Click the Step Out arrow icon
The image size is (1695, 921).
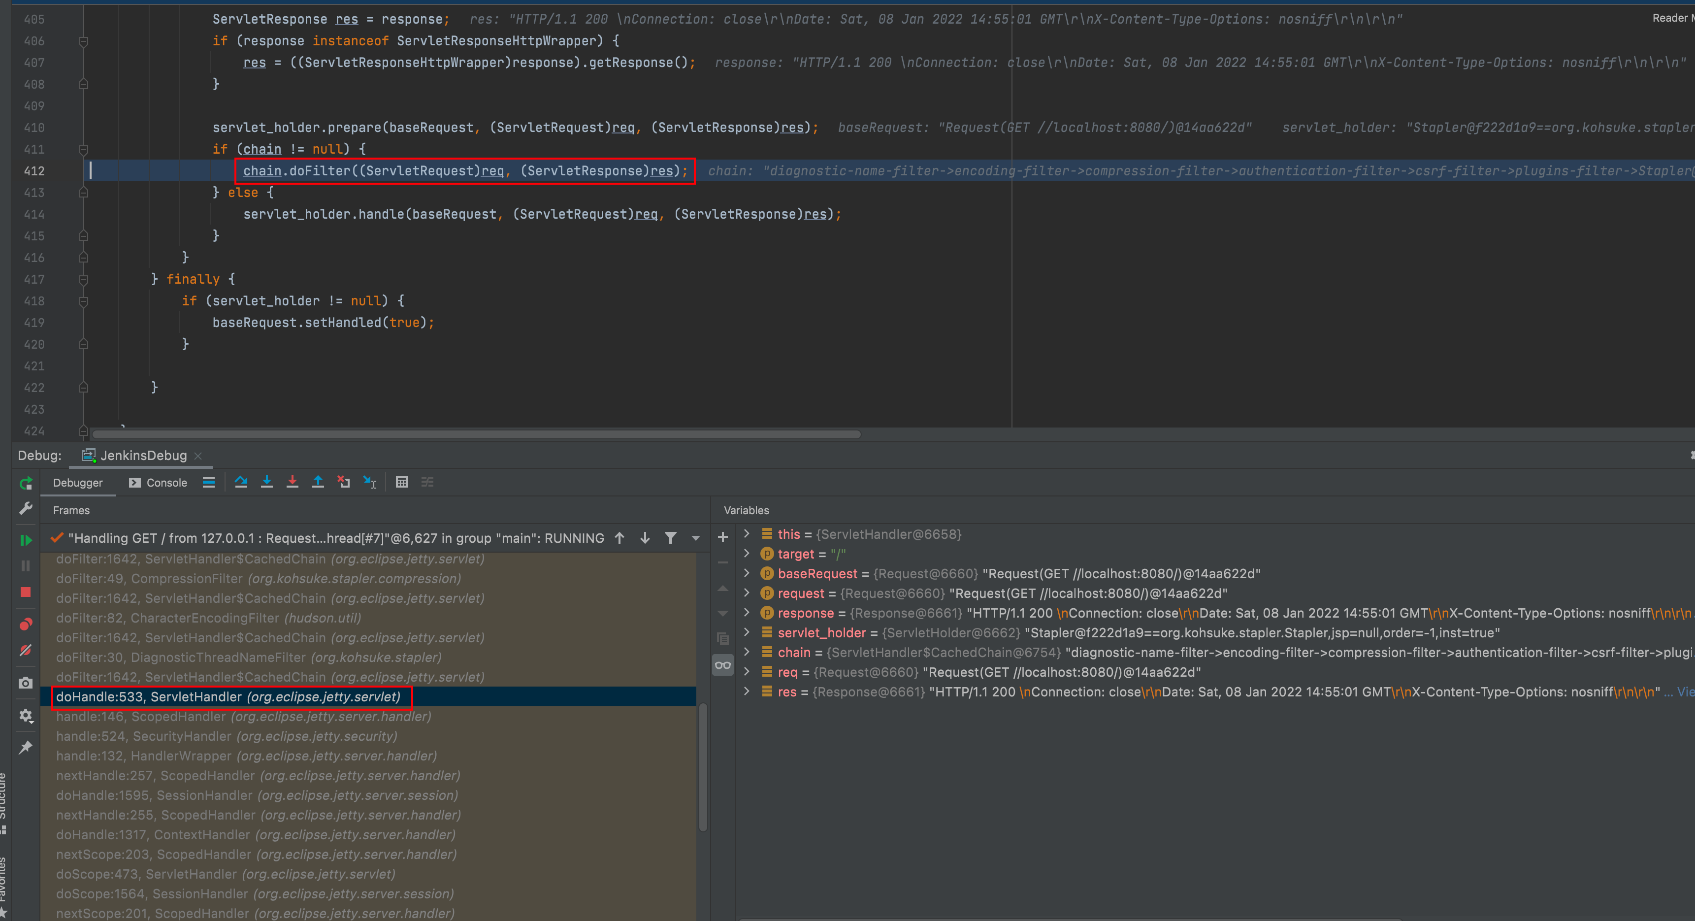[318, 482]
